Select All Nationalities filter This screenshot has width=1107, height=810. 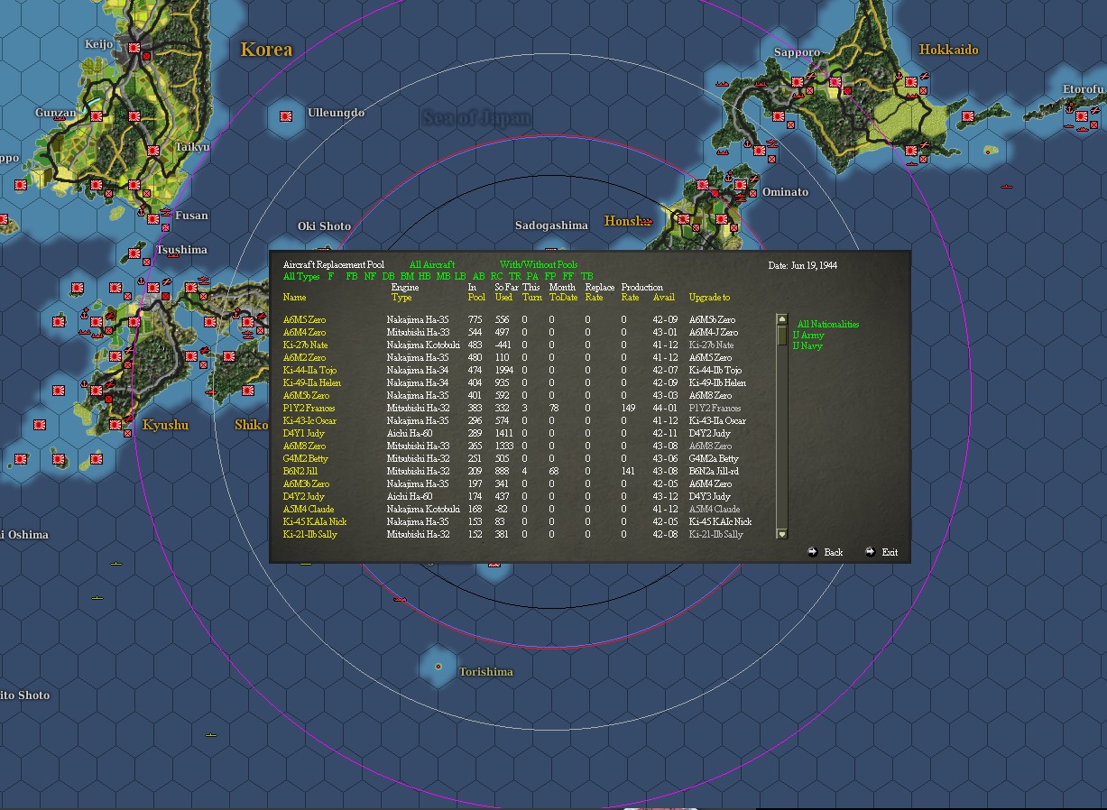828,324
